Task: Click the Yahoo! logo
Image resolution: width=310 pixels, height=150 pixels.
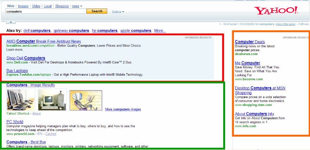Action: [277, 11]
